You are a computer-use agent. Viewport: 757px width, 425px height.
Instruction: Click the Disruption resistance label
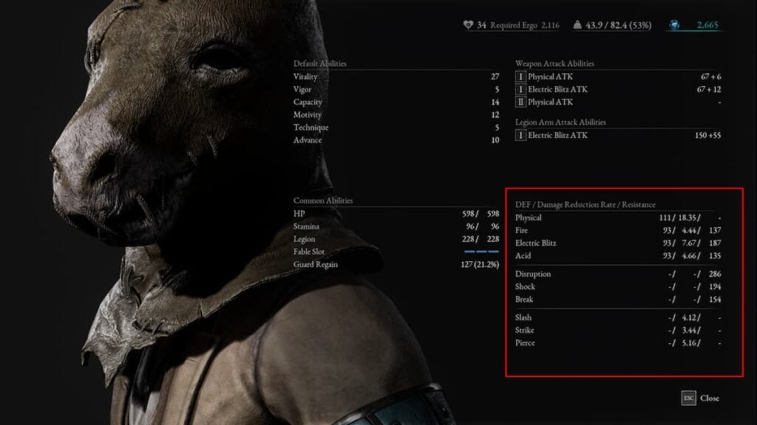point(532,274)
